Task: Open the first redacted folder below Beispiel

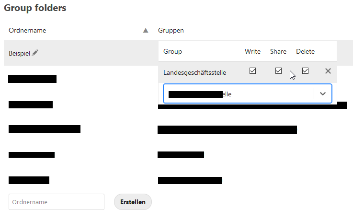Action: pyautogui.click(x=32, y=79)
